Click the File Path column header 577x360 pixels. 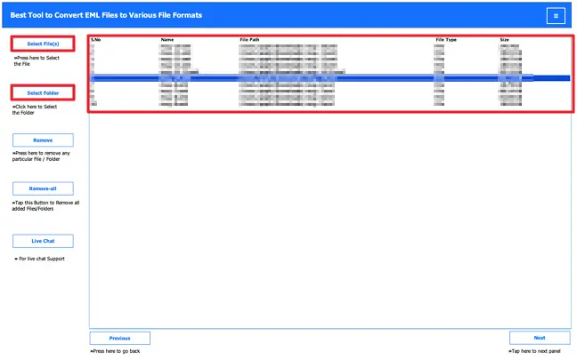[249, 40]
